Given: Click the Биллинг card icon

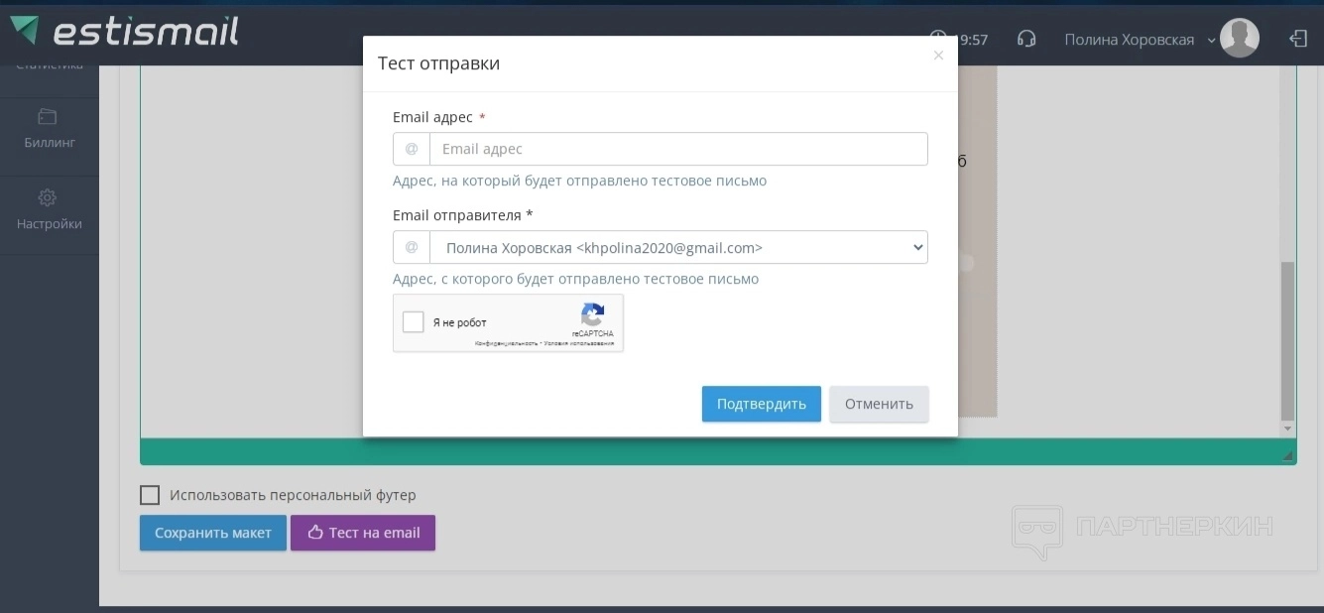Looking at the screenshot, I should [x=48, y=116].
